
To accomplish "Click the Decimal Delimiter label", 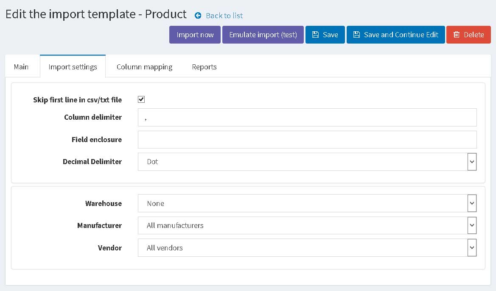I will [92, 162].
